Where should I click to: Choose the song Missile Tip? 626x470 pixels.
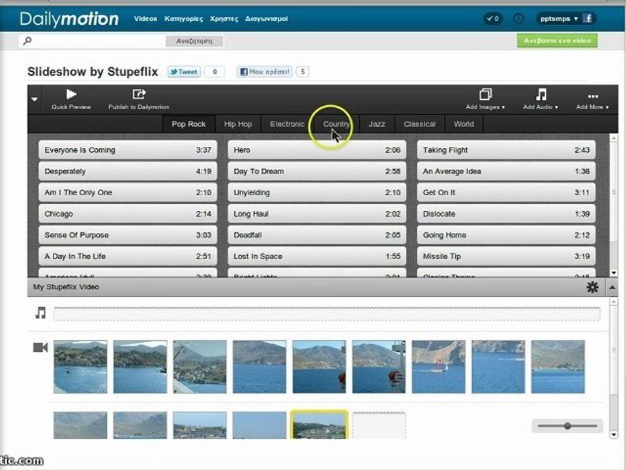point(506,256)
